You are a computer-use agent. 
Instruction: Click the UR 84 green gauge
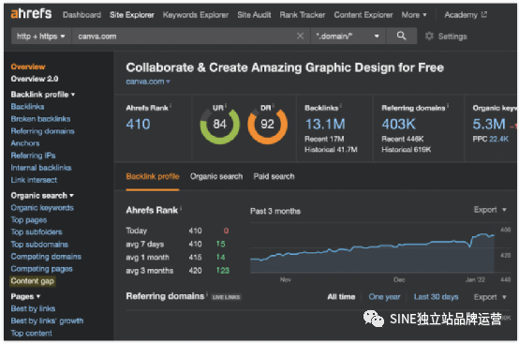(x=219, y=124)
